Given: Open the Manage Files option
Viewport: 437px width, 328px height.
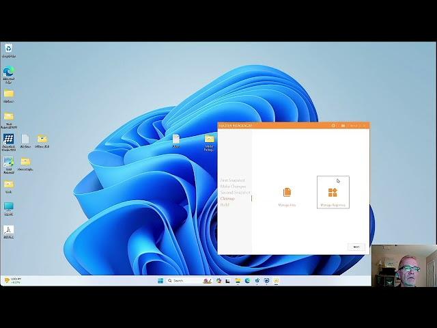Looking at the screenshot, I should point(287,193).
